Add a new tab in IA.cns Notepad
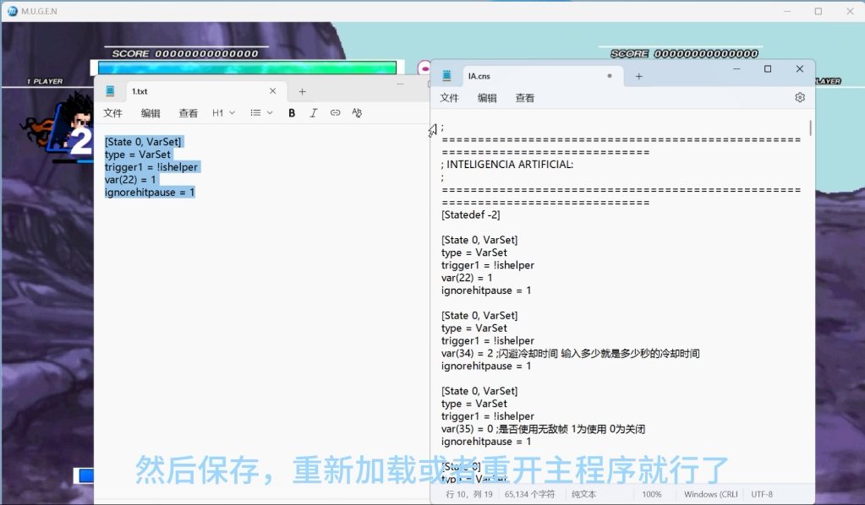This screenshot has height=505, width=865. [x=639, y=76]
